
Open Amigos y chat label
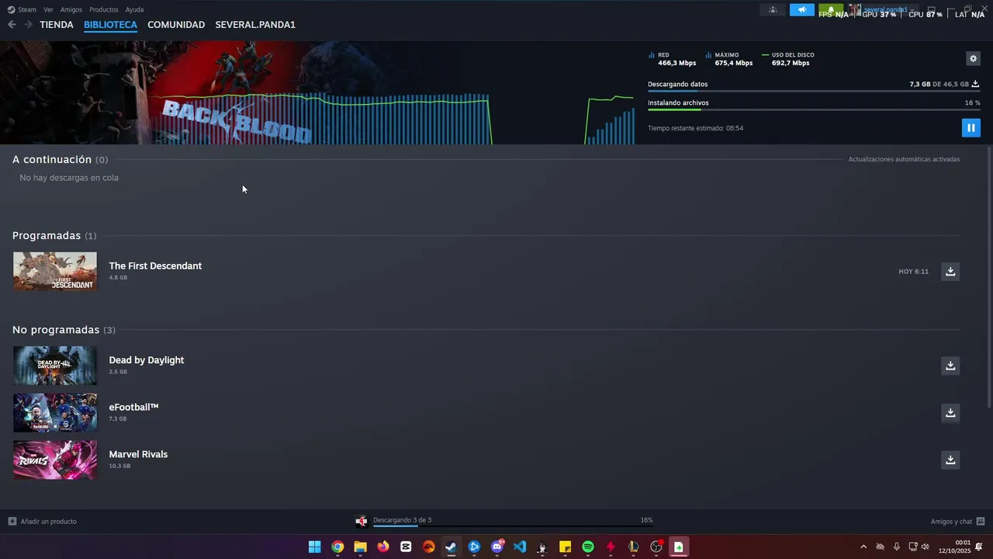pos(951,521)
